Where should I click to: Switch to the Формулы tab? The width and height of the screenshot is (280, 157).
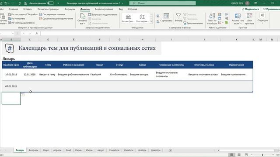pos(70,9)
